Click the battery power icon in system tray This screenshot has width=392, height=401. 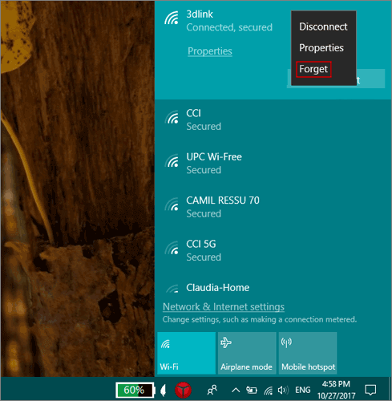coord(252,391)
